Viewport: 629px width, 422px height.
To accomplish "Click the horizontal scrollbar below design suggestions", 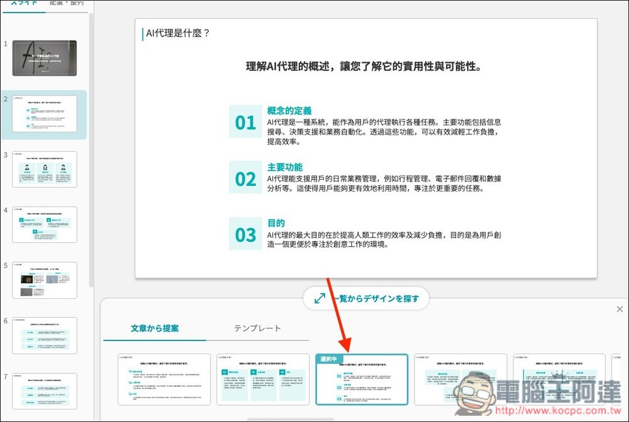I will [x=291, y=419].
